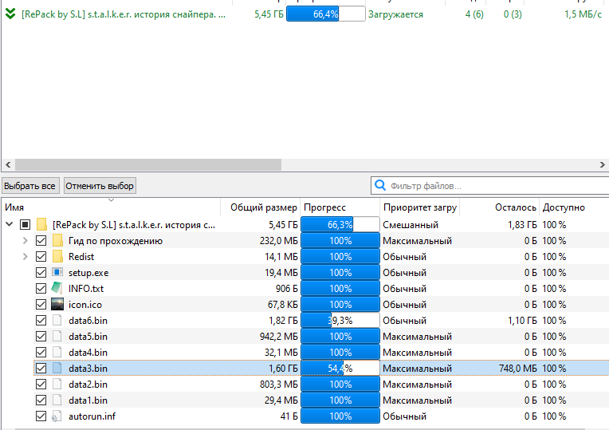Uncheck the Гид по прохождению checkbox
The width and height of the screenshot is (609, 430).
[x=41, y=241]
